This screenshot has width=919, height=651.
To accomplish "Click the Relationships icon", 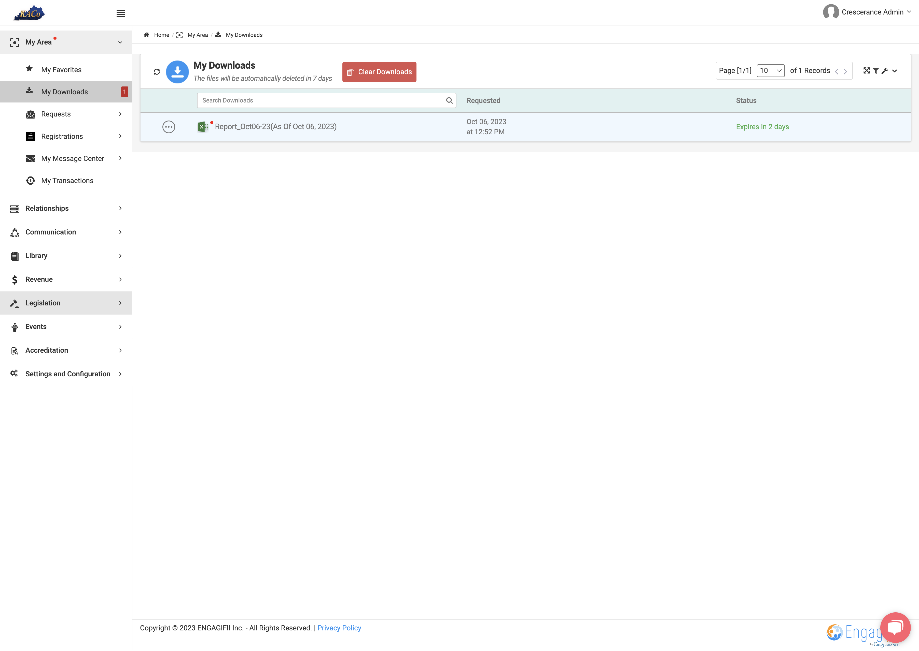I will [15, 209].
